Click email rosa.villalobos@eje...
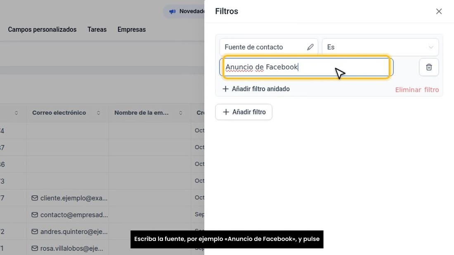454x255 pixels. coord(71,248)
